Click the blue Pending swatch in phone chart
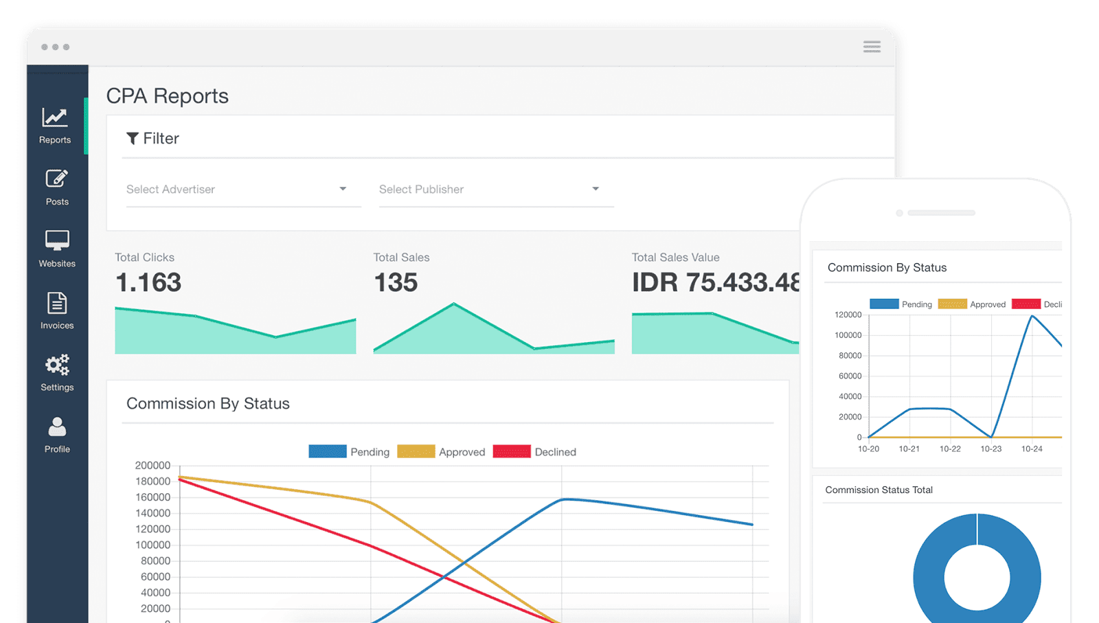 884,304
